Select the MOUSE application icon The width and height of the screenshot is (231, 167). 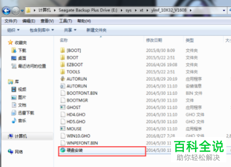(x=62, y=128)
